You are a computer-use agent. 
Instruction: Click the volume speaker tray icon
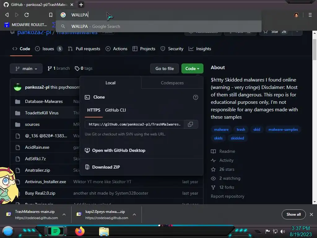(282, 231)
